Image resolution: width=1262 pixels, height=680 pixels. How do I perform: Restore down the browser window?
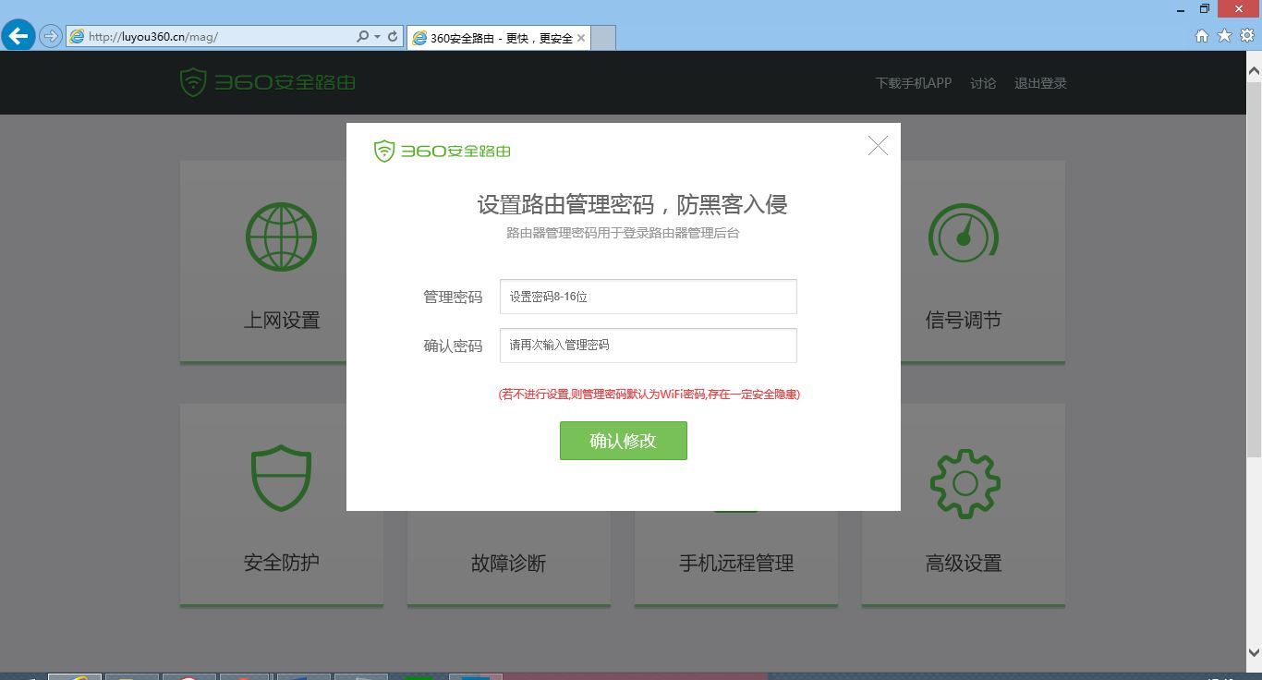pyautogui.click(x=1205, y=8)
